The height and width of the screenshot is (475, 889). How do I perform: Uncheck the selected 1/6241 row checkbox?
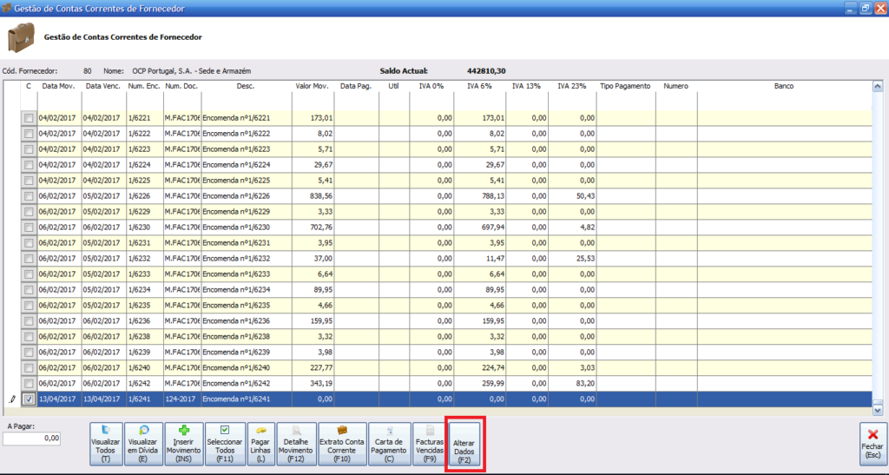[x=29, y=399]
